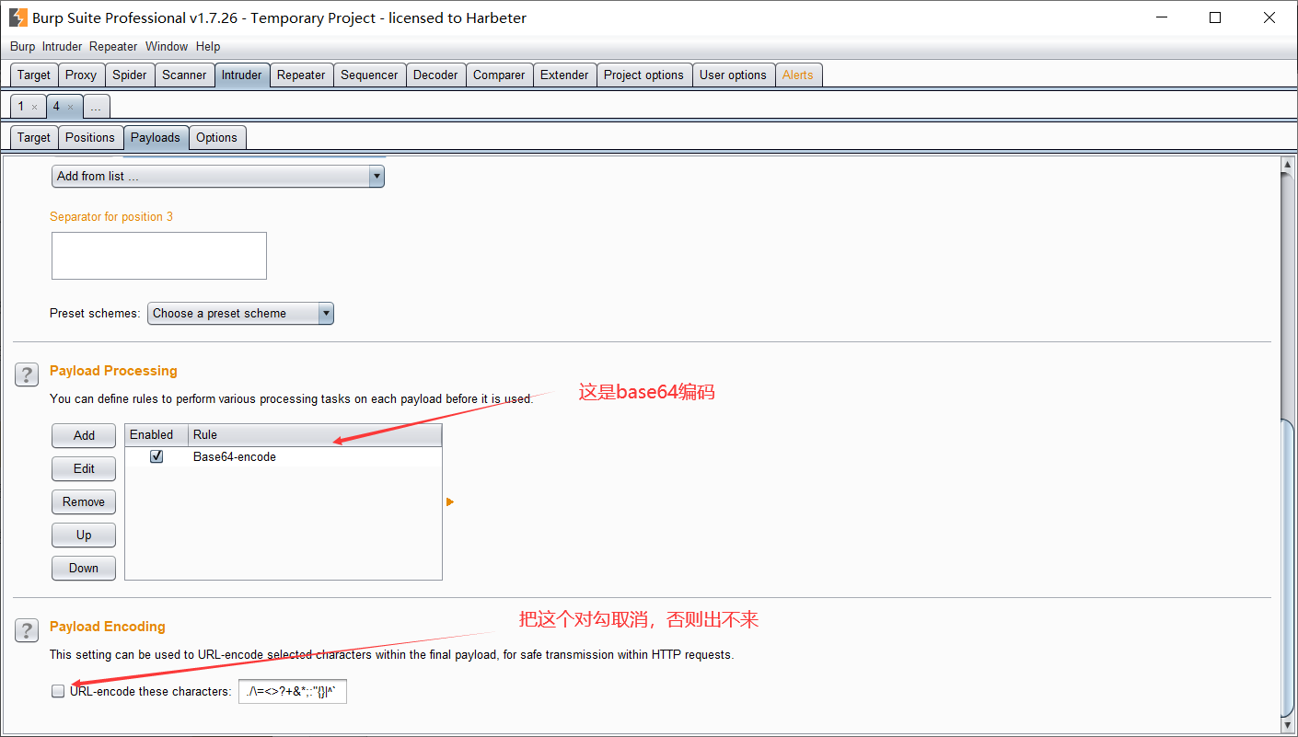Move rule Up in processing list
This screenshot has height=737, width=1298.
point(84,535)
